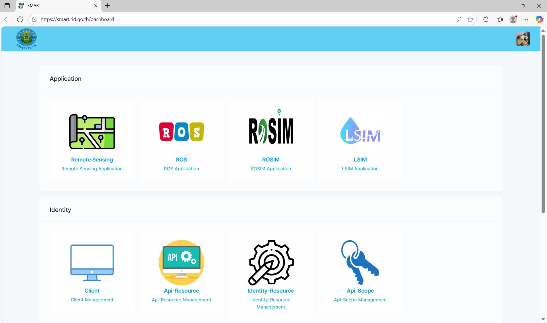Open the LSIM water drop logo

pos(360,131)
